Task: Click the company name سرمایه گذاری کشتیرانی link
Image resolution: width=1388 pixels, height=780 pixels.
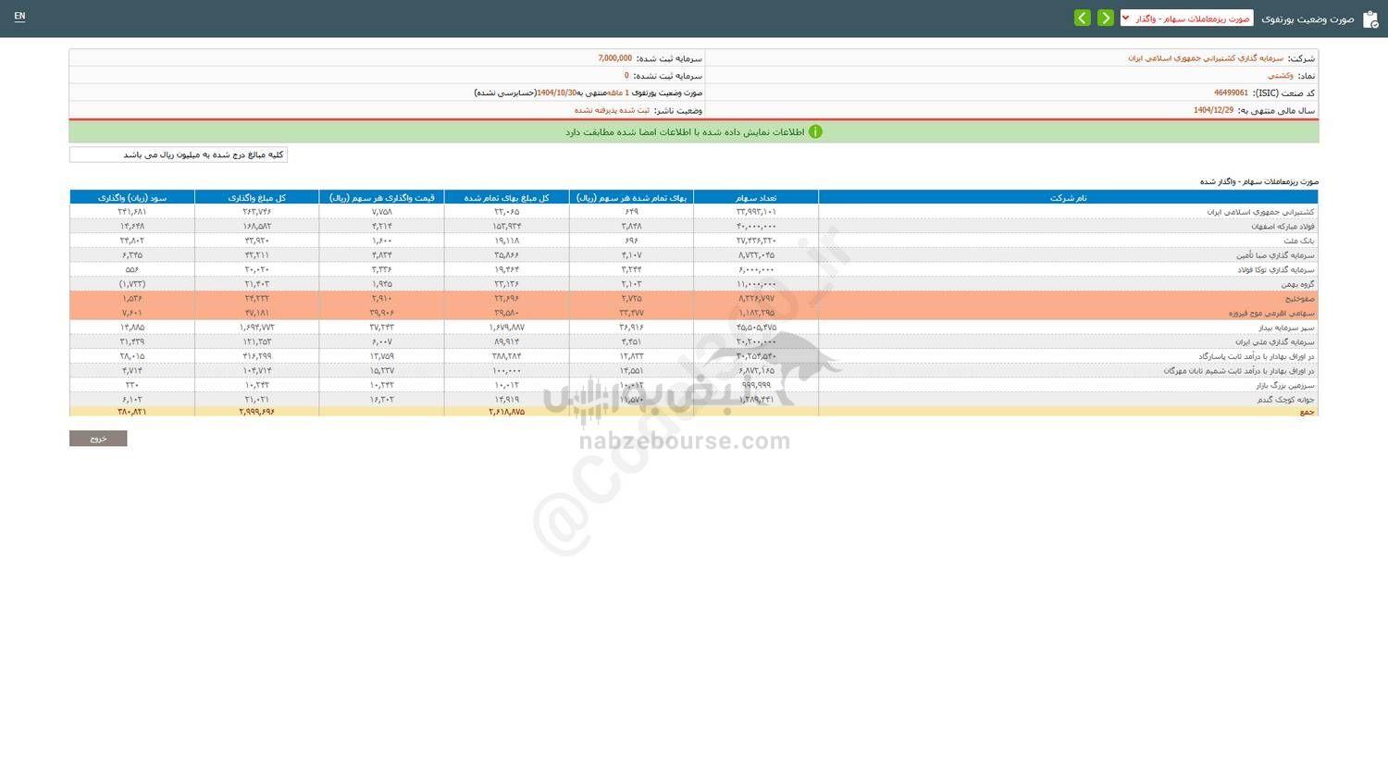Action: 1205,58
